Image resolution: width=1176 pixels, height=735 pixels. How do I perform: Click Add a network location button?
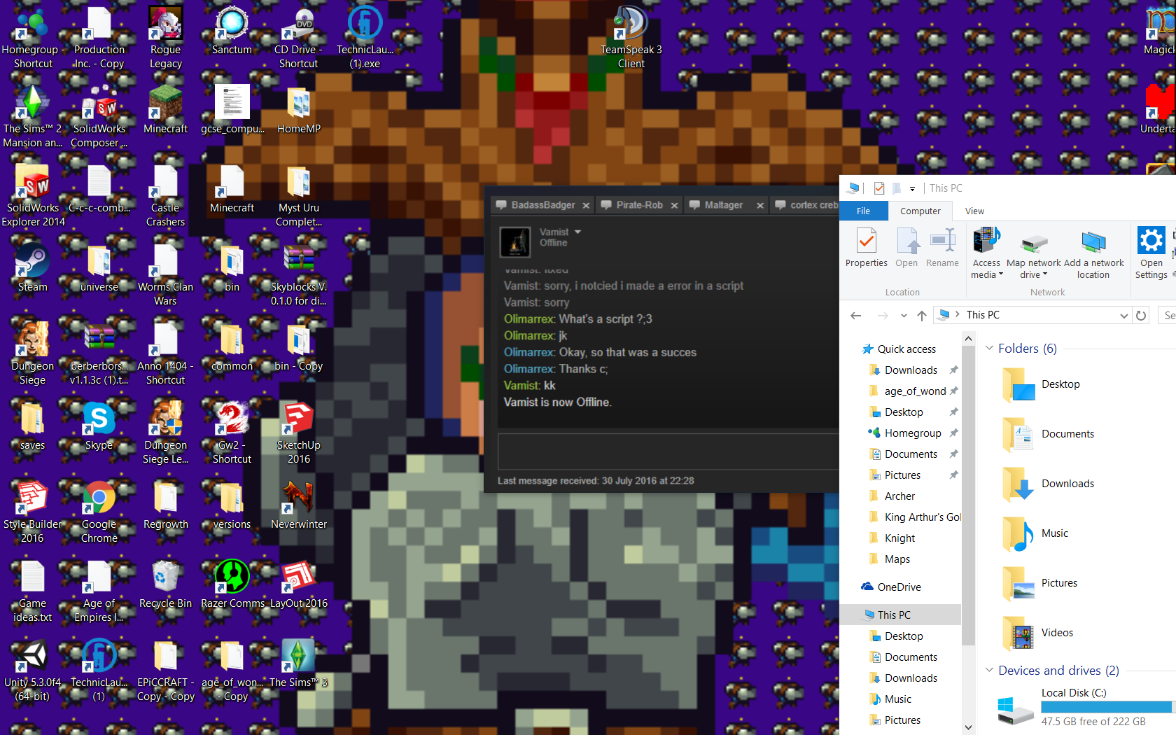(x=1093, y=253)
